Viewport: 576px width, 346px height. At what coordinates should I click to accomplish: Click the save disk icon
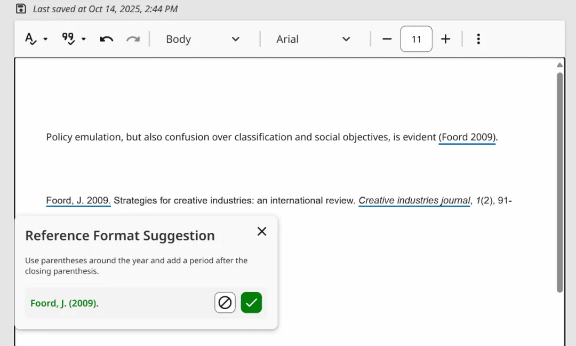(21, 9)
